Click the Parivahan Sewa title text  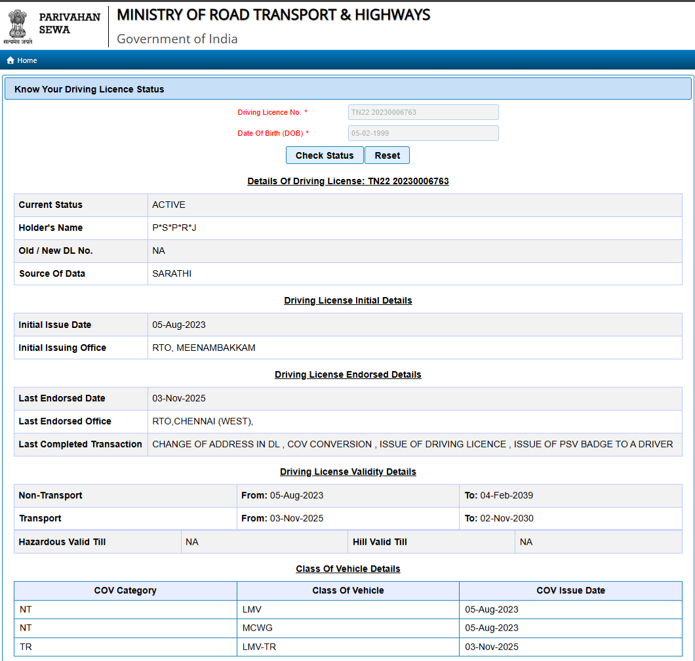pyautogui.click(x=69, y=24)
